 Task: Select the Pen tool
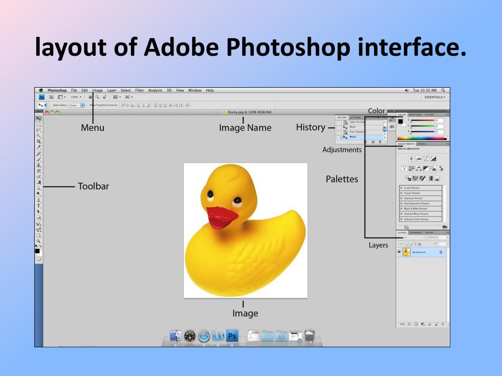point(39,200)
